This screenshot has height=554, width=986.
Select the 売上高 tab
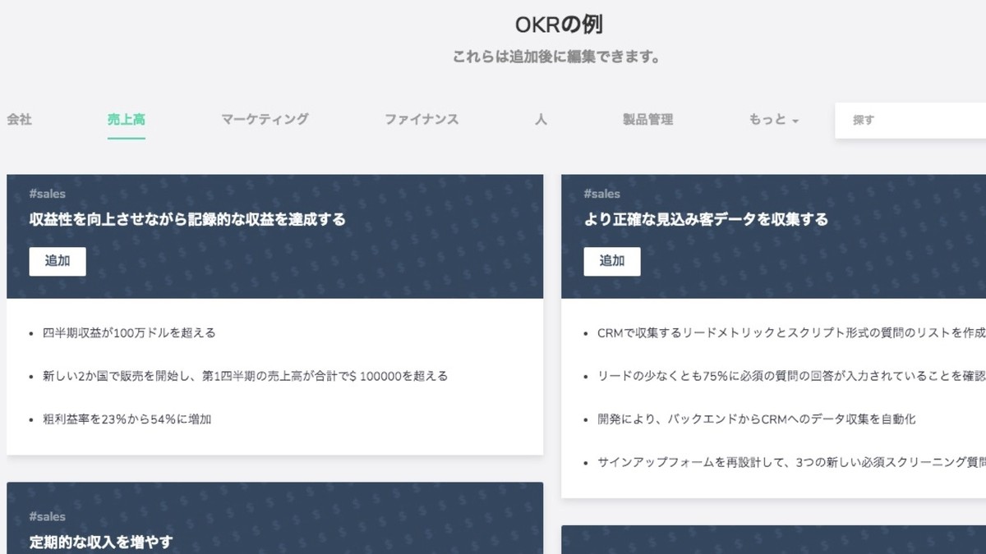126,119
